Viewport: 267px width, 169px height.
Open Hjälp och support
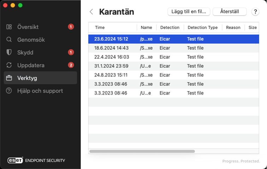[x=40, y=91]
